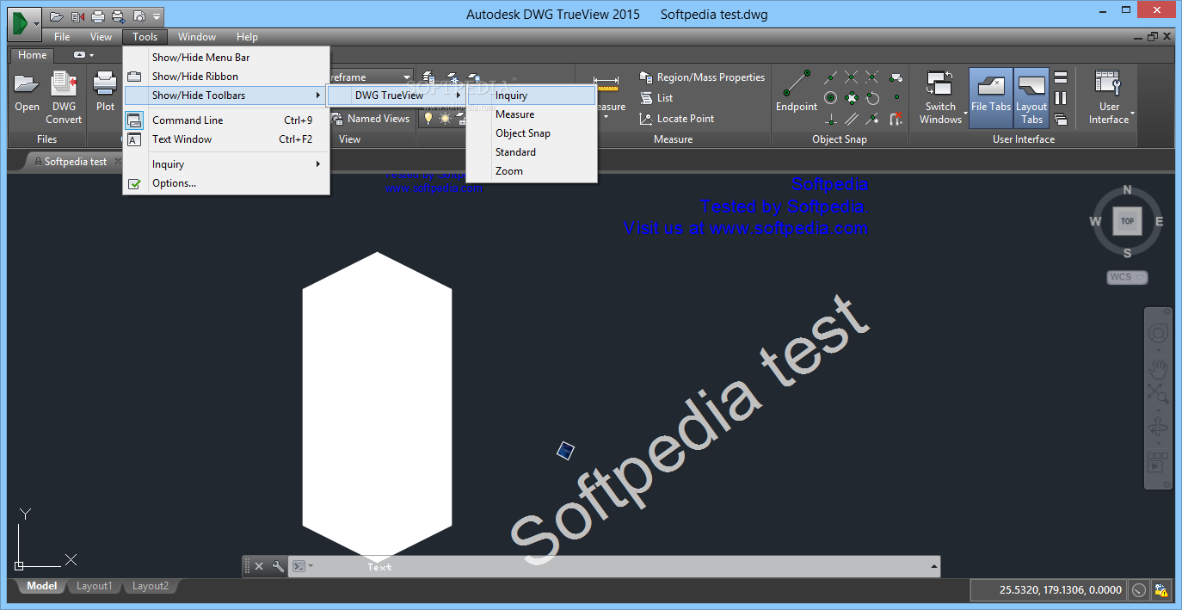Click the Node point snap icon
This screenshot has height=610, width=1182.
click(896, 98)
